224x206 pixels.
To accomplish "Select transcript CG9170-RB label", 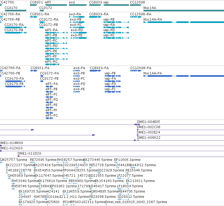I will click(14, 30).
